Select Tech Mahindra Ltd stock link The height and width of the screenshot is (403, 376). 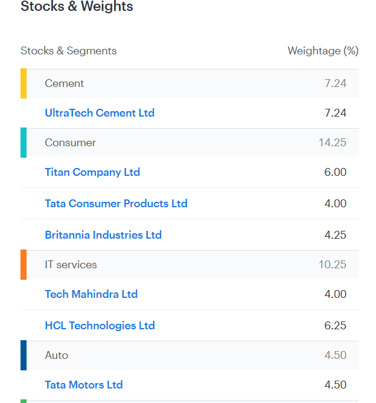tap(91, 294)
